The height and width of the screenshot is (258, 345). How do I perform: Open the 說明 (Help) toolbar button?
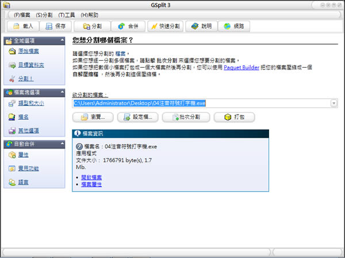point(202,26)
